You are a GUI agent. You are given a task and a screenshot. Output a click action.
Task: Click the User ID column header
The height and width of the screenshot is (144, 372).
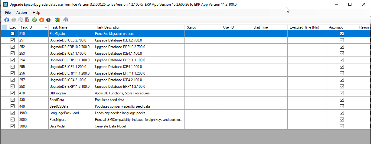(x=236, y=27)
